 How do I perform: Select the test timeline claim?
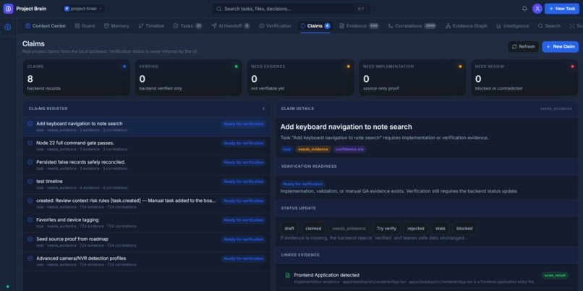pyautogui.click(x=147, y=184)
